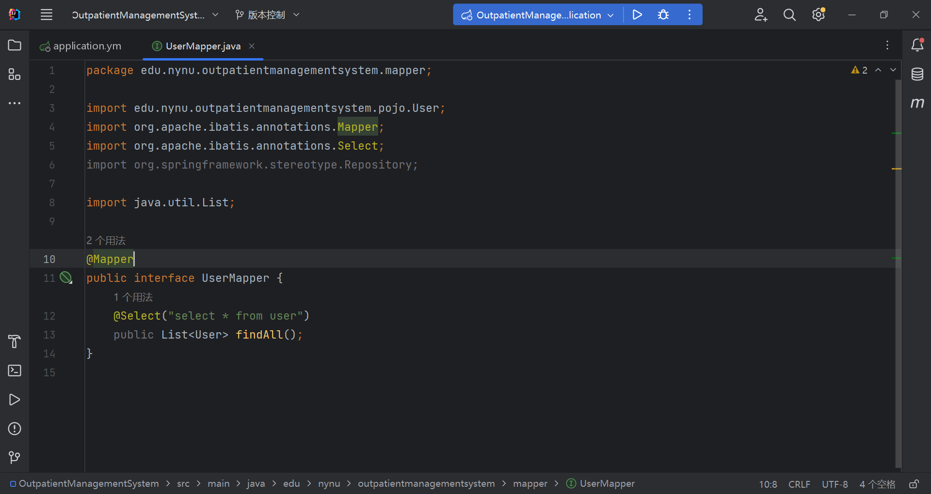Open the run configuration dropdown
The image size is (931, 494).
coord(538,15)
